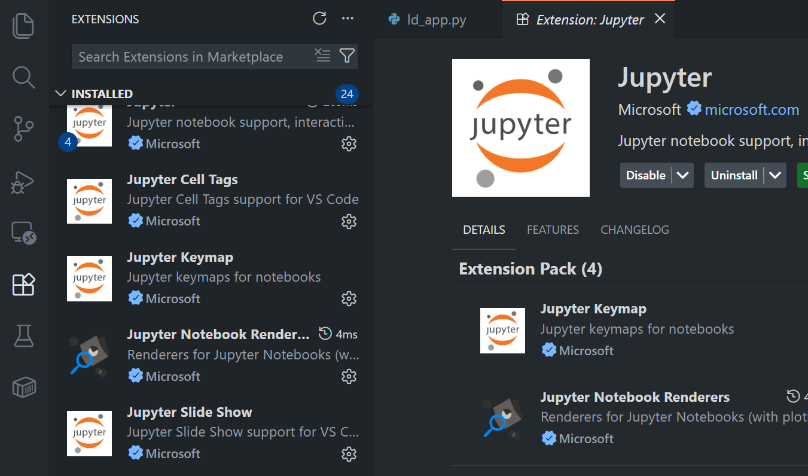Screen dimensions: 808x476
Task: Refresh the extensions list
Action: point(319,19)
